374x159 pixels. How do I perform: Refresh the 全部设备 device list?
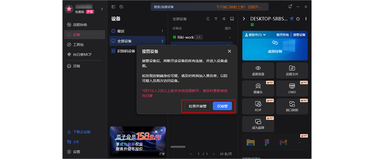pos(208,19)
